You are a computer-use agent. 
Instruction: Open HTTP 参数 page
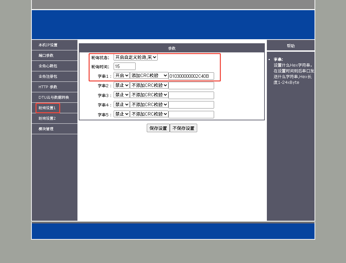[48, 87]
